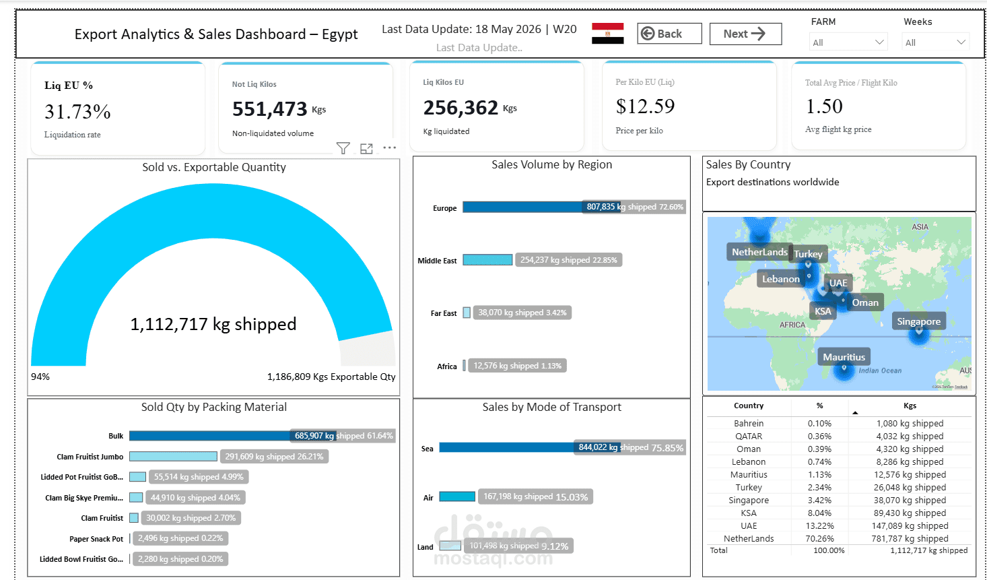The height and width of the screenshot is (580, 987).
Task: Sort table by the Country column header
Action: point(749,406)
